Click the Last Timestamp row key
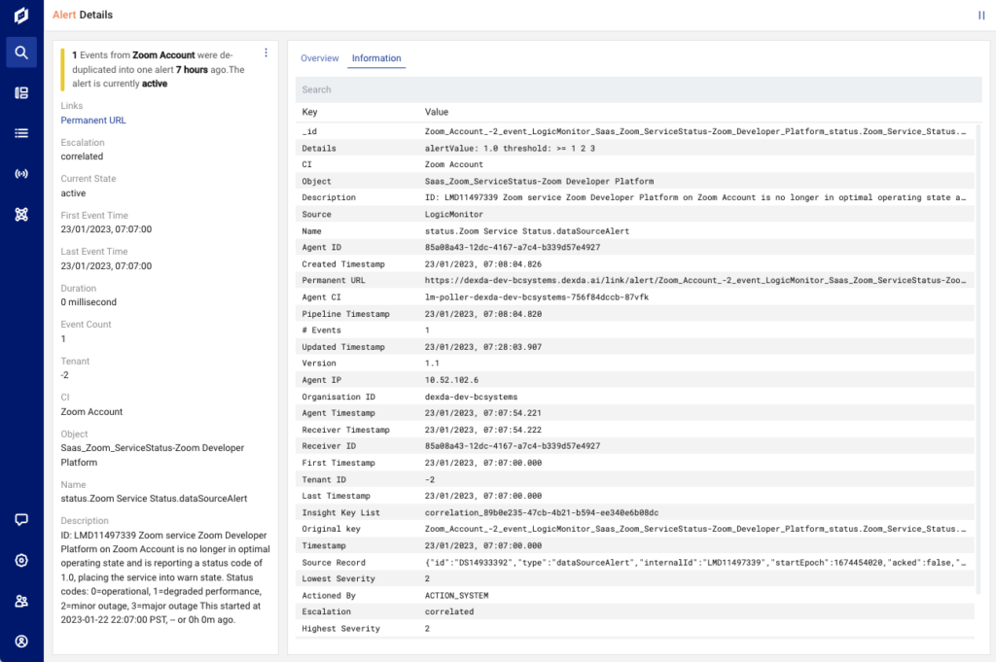996x662 pixels. 336,496
